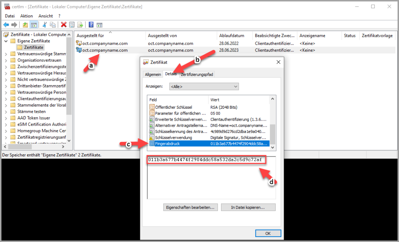Click Eigenschaften bearbeiten button

tap(190, 208)
